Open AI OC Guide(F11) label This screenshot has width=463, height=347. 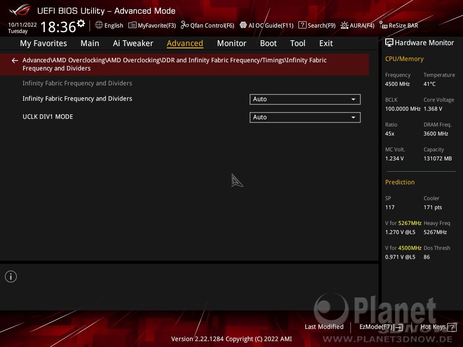pyautogui.click(x=271, y=26)
